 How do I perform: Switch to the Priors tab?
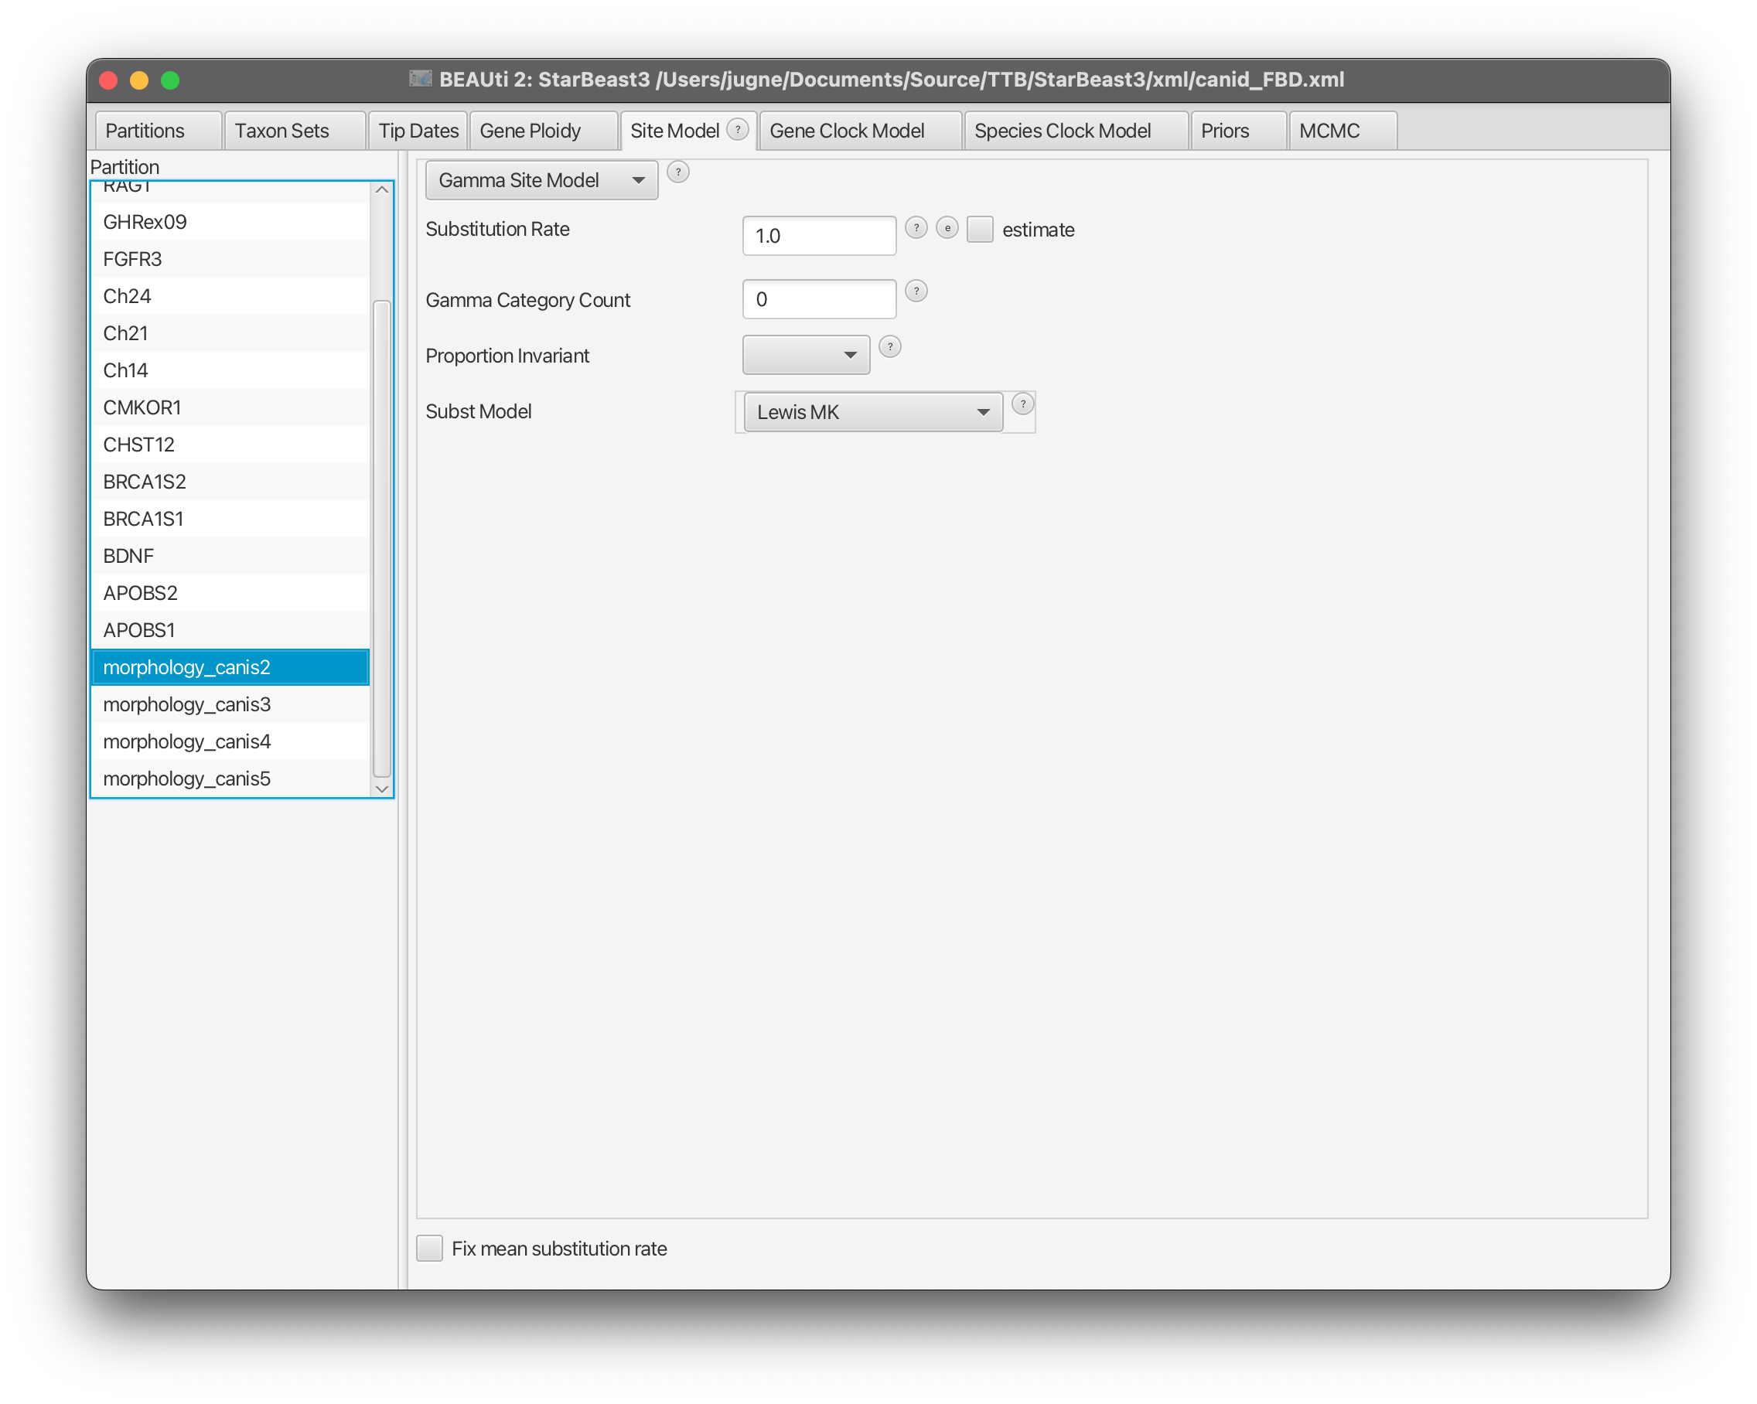click(x=1225, y=131)
